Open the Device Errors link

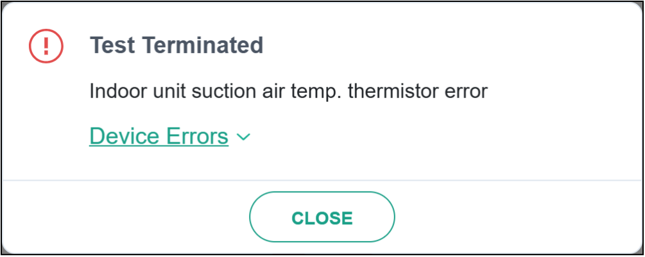click(x=159, y=137)
